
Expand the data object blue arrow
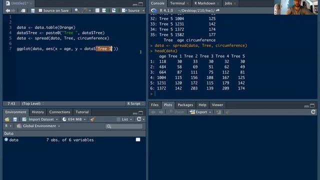tap(6, 140)
